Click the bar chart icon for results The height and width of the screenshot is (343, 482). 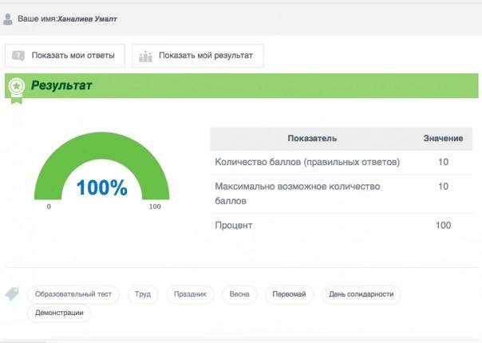tap(145, 56)
